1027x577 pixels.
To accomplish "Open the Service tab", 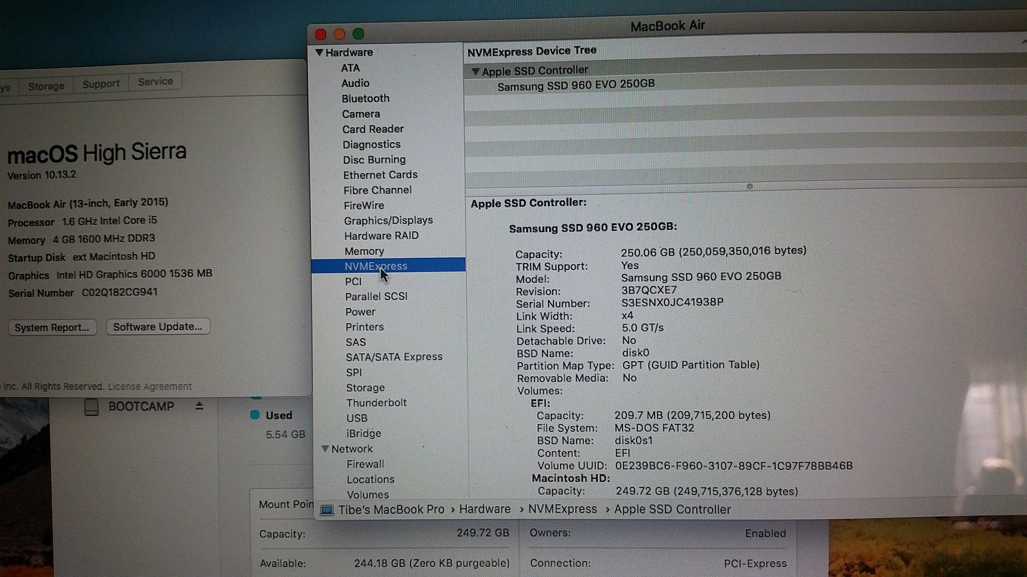I will [155, 82].
